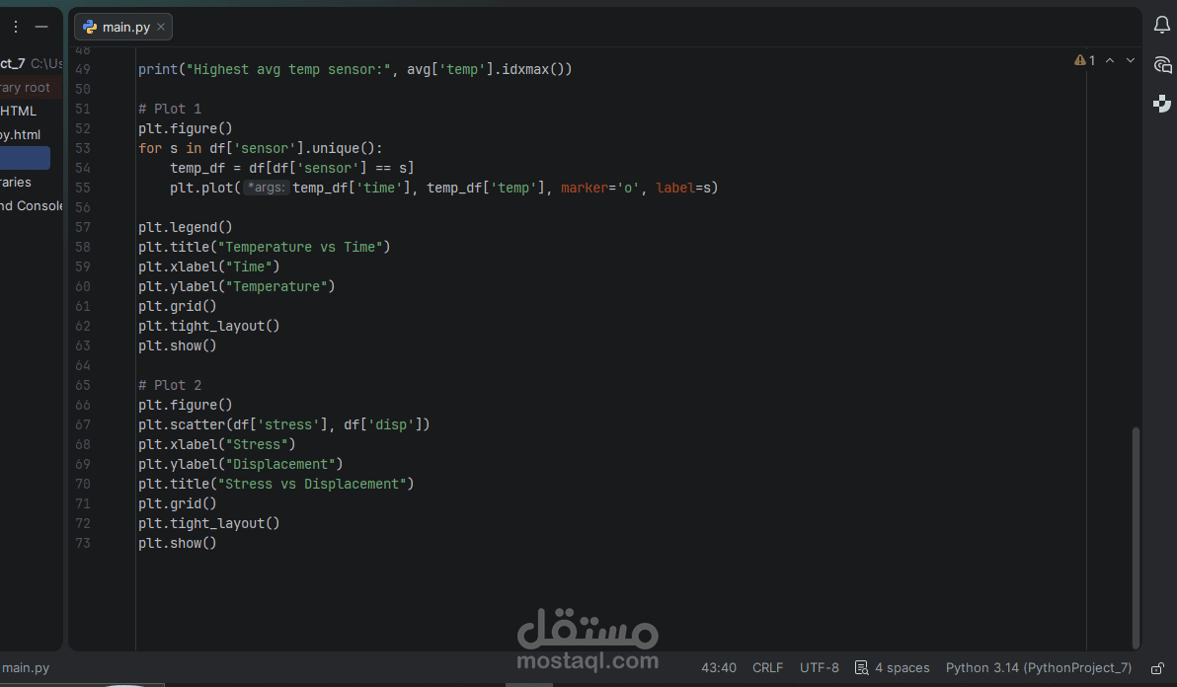Image resolution: width=1177 pixels, height=687 pixels.
Task: Click the editor vertical scrollbar thumb
Action: 1136,537
